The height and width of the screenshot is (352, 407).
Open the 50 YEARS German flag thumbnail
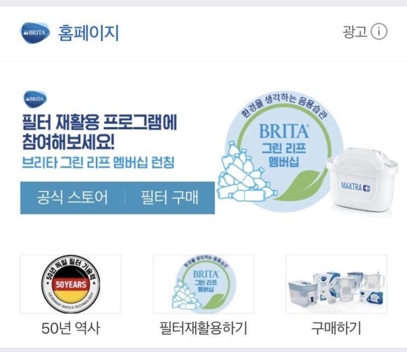pos(71,284)
